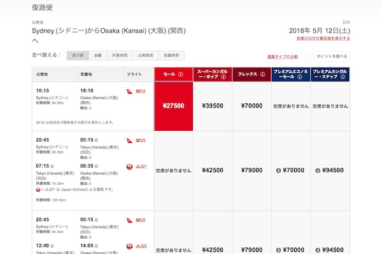Sort results by 出発時間

(145, 55)
